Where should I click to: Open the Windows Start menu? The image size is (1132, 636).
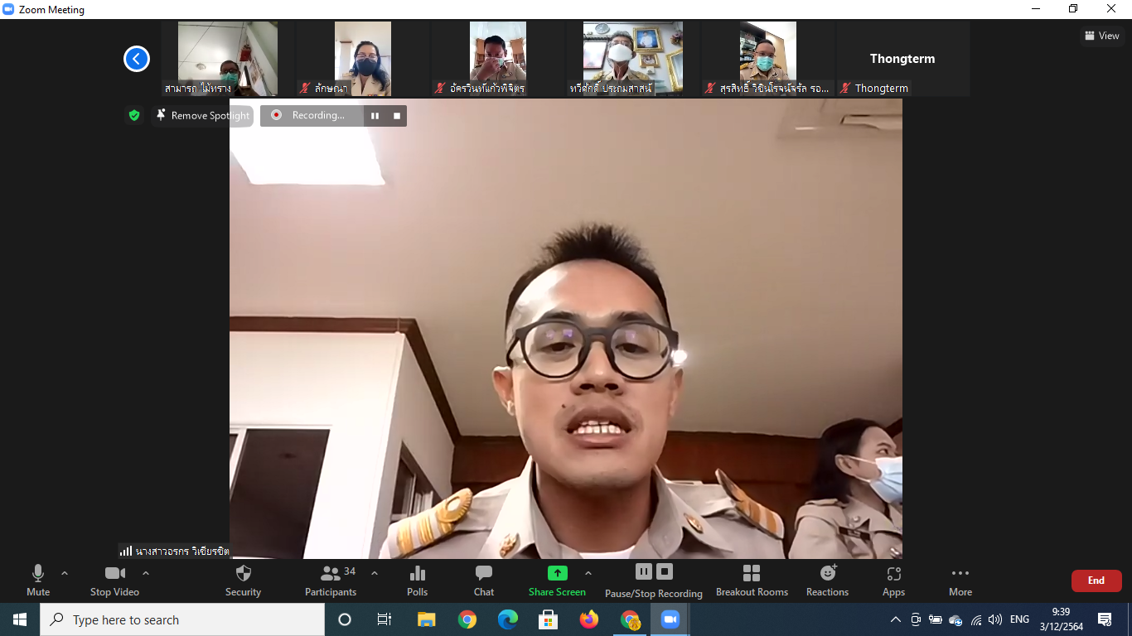[x=20, y=619]
